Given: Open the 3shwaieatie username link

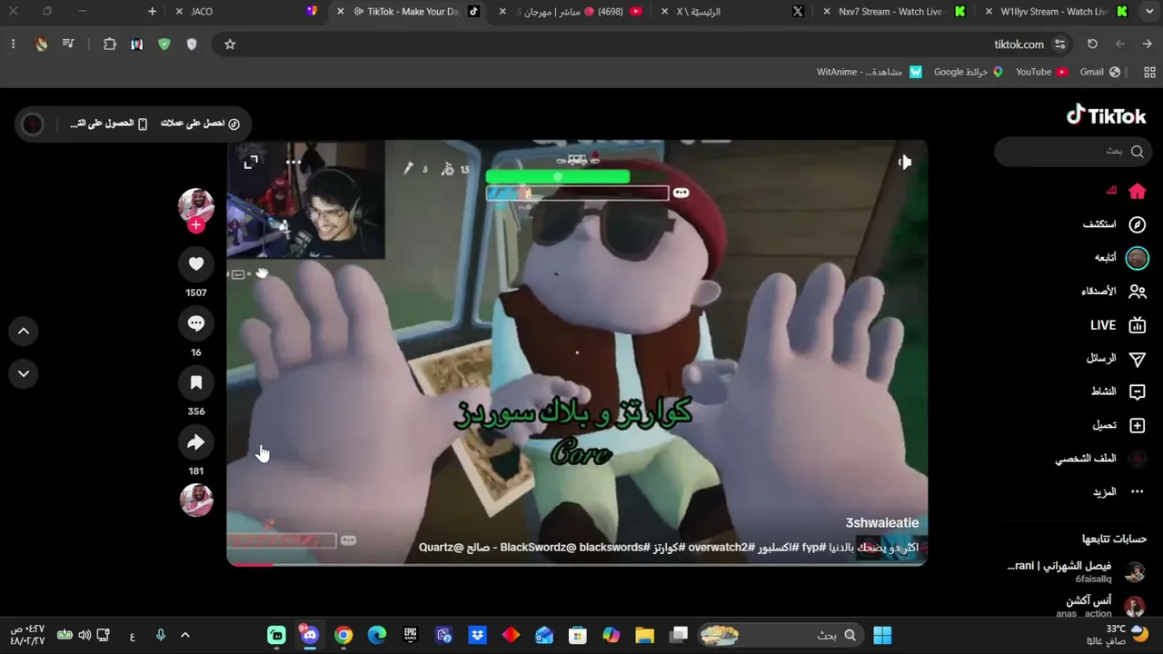Looking at the screenshot, I should [881, 523].
